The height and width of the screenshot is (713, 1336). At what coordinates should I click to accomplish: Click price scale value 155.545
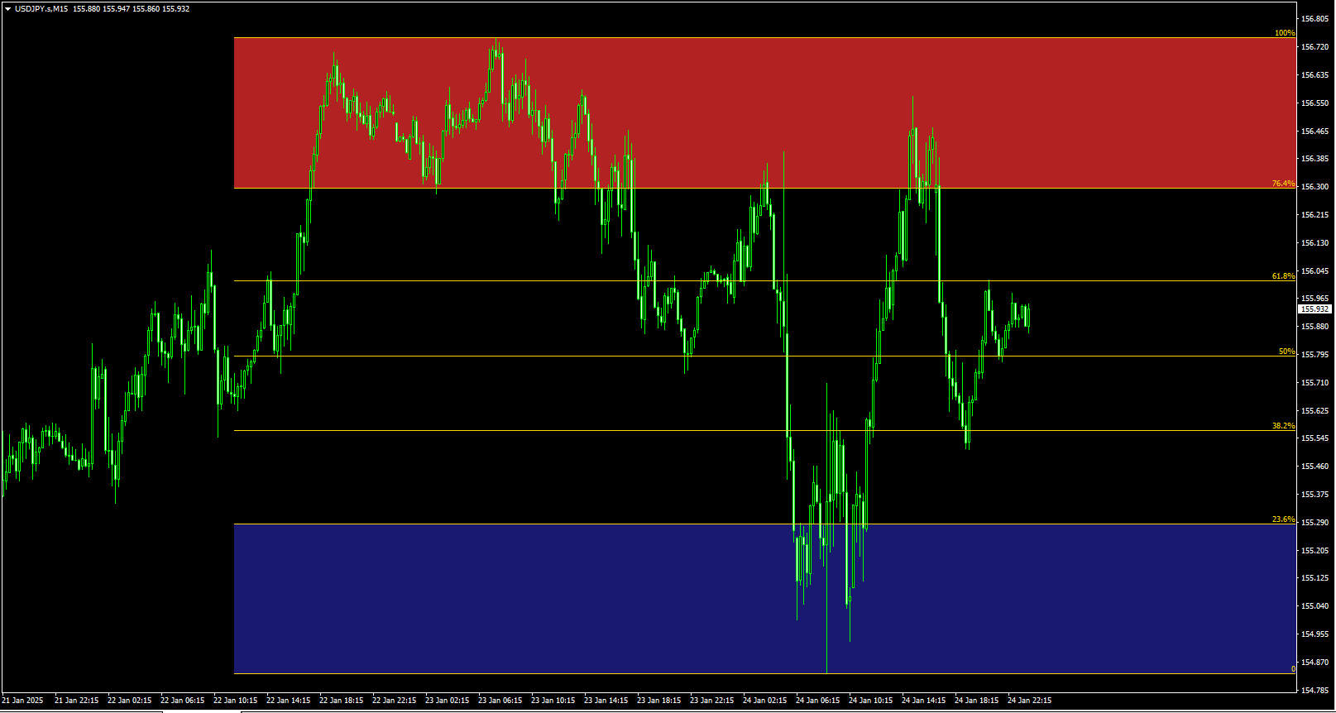tap(1314, 438)
